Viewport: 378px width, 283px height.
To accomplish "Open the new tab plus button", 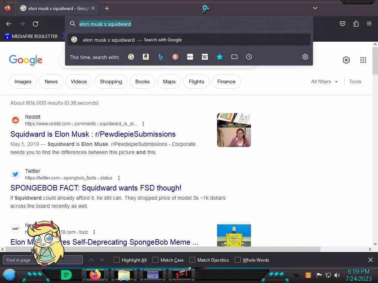I will click(107, 8).
